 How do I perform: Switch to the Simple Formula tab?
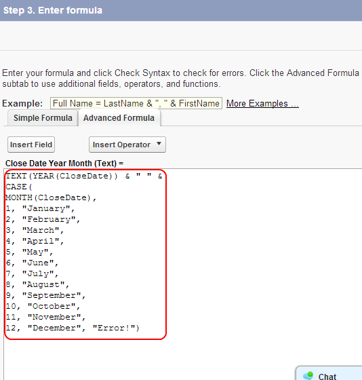[x=43, y=118]
